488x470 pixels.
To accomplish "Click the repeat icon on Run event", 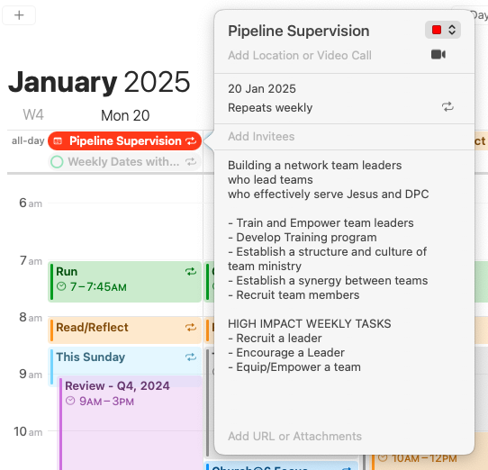I will [x=191, y=272].
